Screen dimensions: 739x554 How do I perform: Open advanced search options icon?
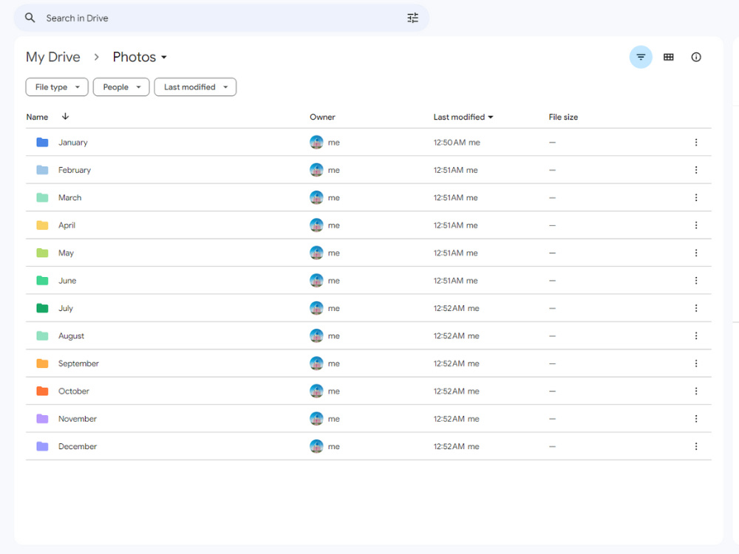pos(412,18)
